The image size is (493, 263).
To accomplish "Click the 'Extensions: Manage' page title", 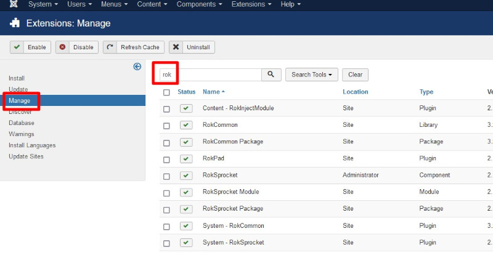I will click(x=68, y=23).
